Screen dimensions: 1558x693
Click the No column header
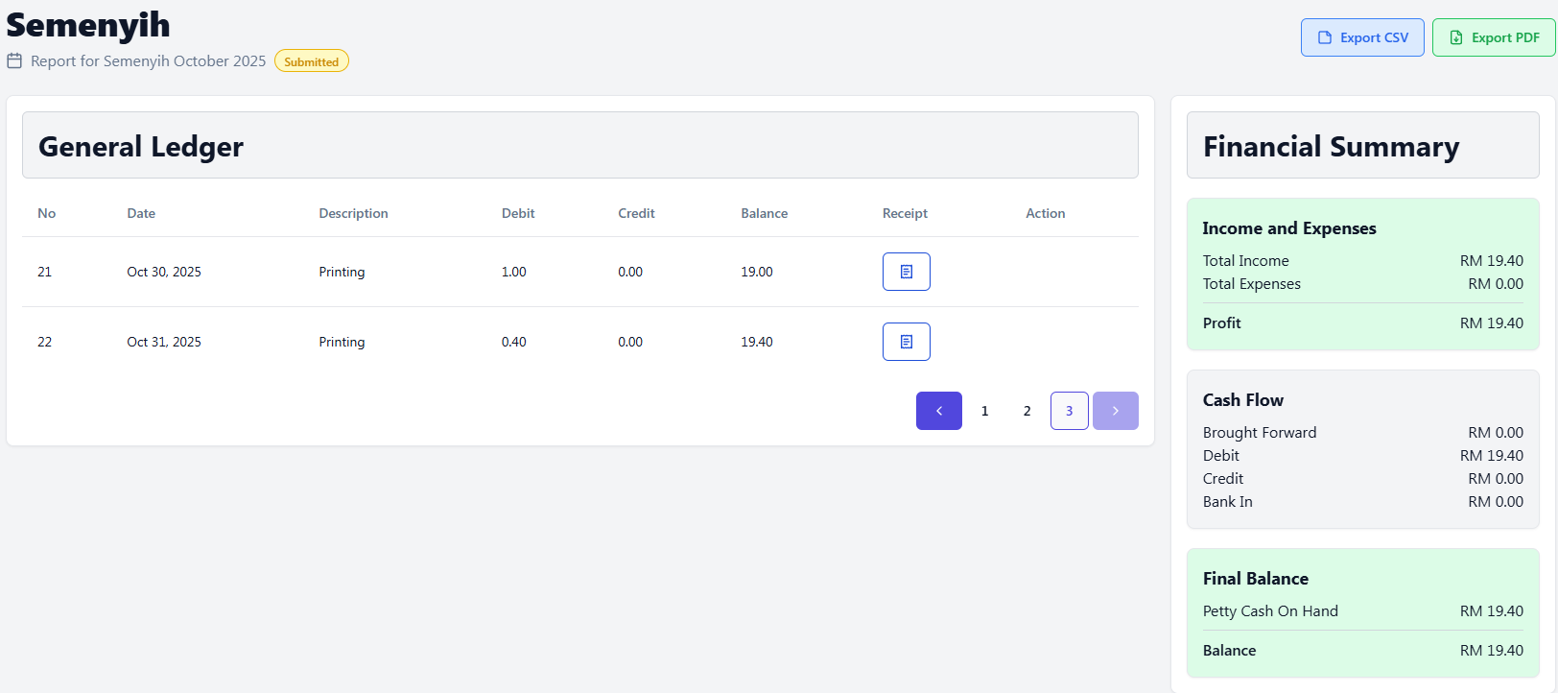pos(46,213)
